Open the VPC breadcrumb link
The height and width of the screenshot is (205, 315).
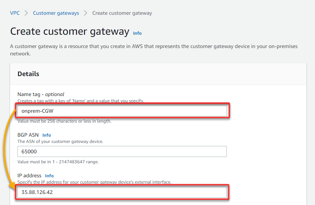(15, 13)
